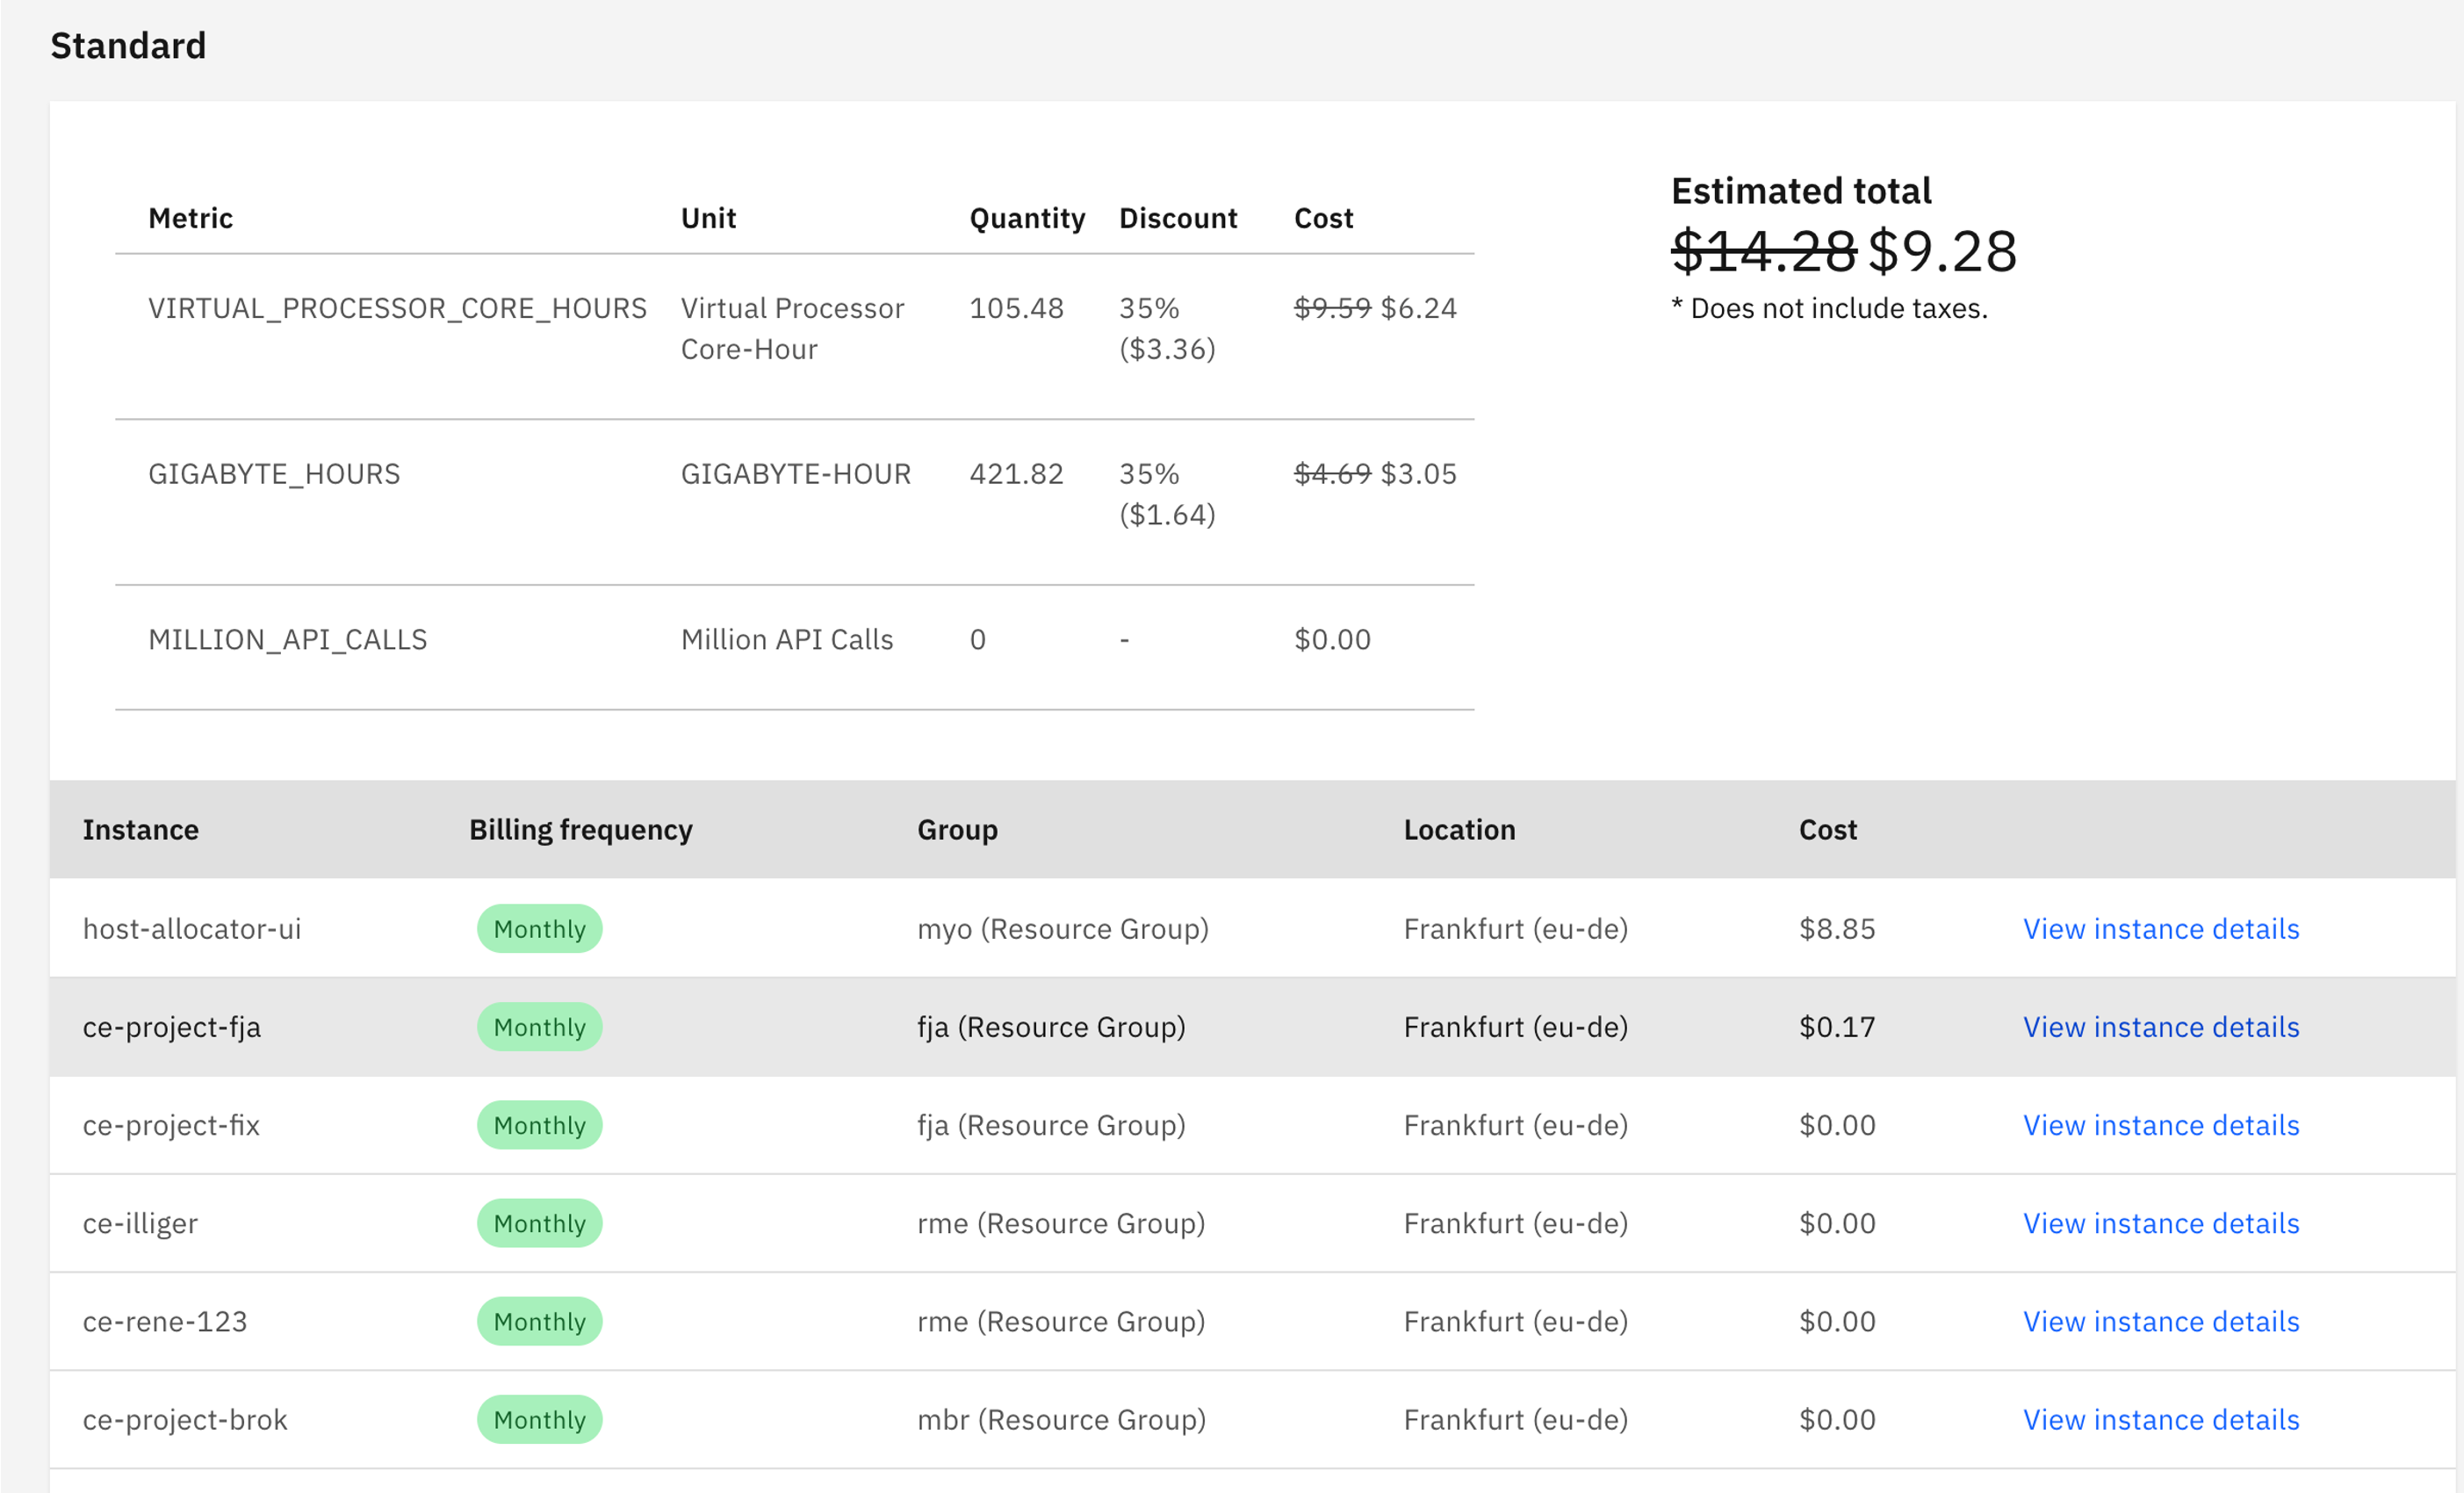Screen dimensions: 2464x1493
Task: Select the GIGABYTE_HOURS metric row
Action: (274, 473)
